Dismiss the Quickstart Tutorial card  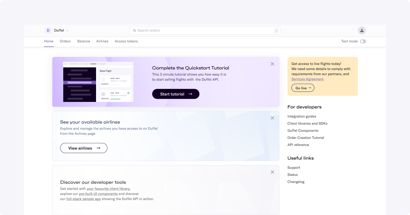point(272,64)
